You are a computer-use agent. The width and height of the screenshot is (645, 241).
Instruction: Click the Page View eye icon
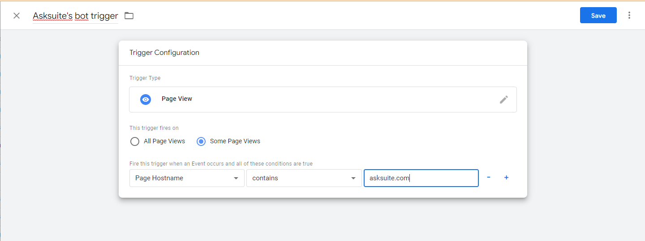146,99
